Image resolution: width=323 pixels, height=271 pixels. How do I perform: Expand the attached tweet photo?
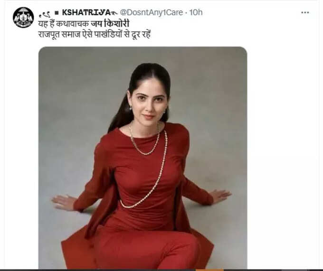(143, 158)
